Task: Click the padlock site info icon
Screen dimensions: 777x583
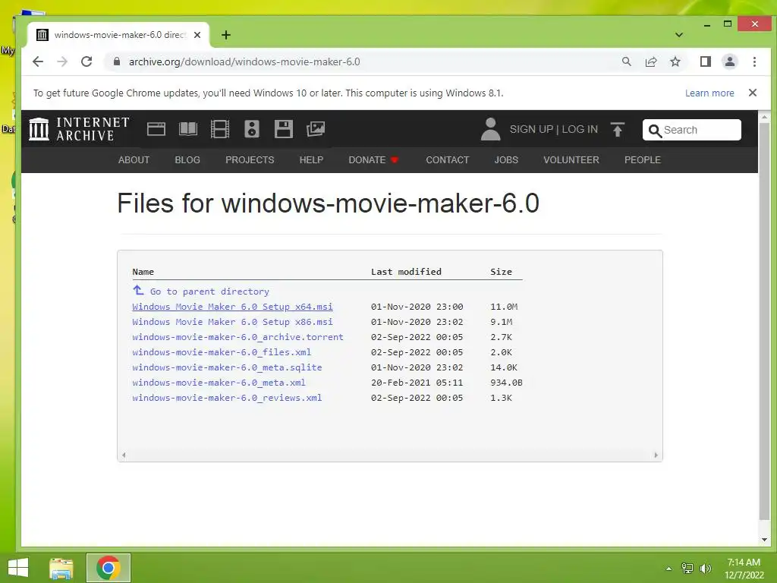Action: pyautogui.click(x=117, y=61)
